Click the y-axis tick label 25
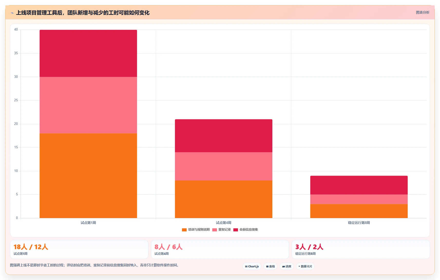This screenshot has height=280, width=440. 16,100
